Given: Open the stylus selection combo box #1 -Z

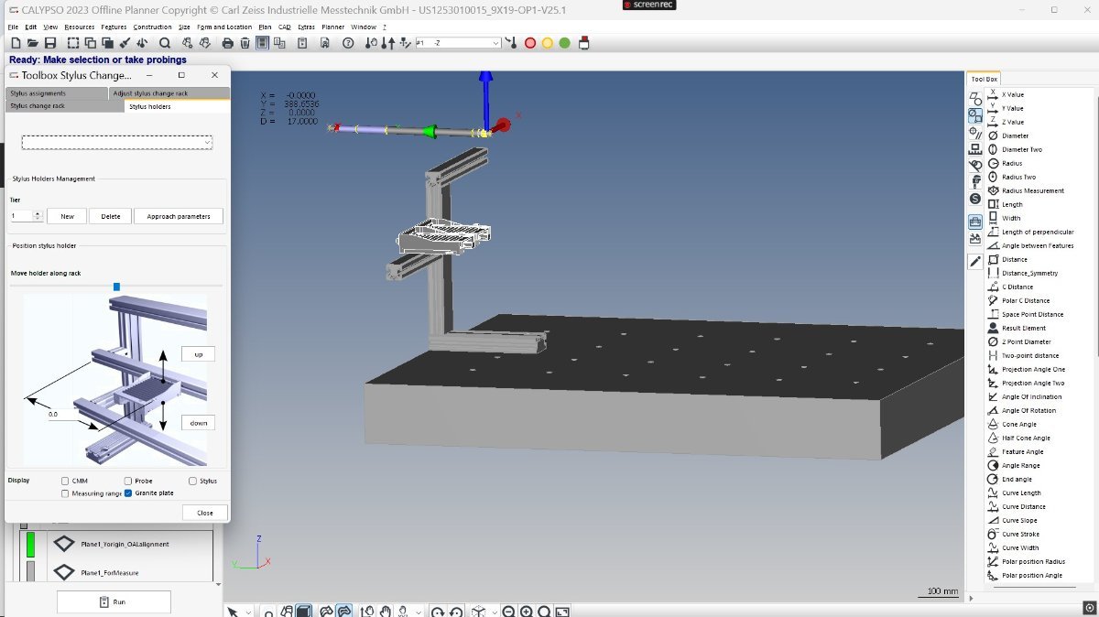Looking at the screenshot, I should pyautogui.click(x=458, y=43).
